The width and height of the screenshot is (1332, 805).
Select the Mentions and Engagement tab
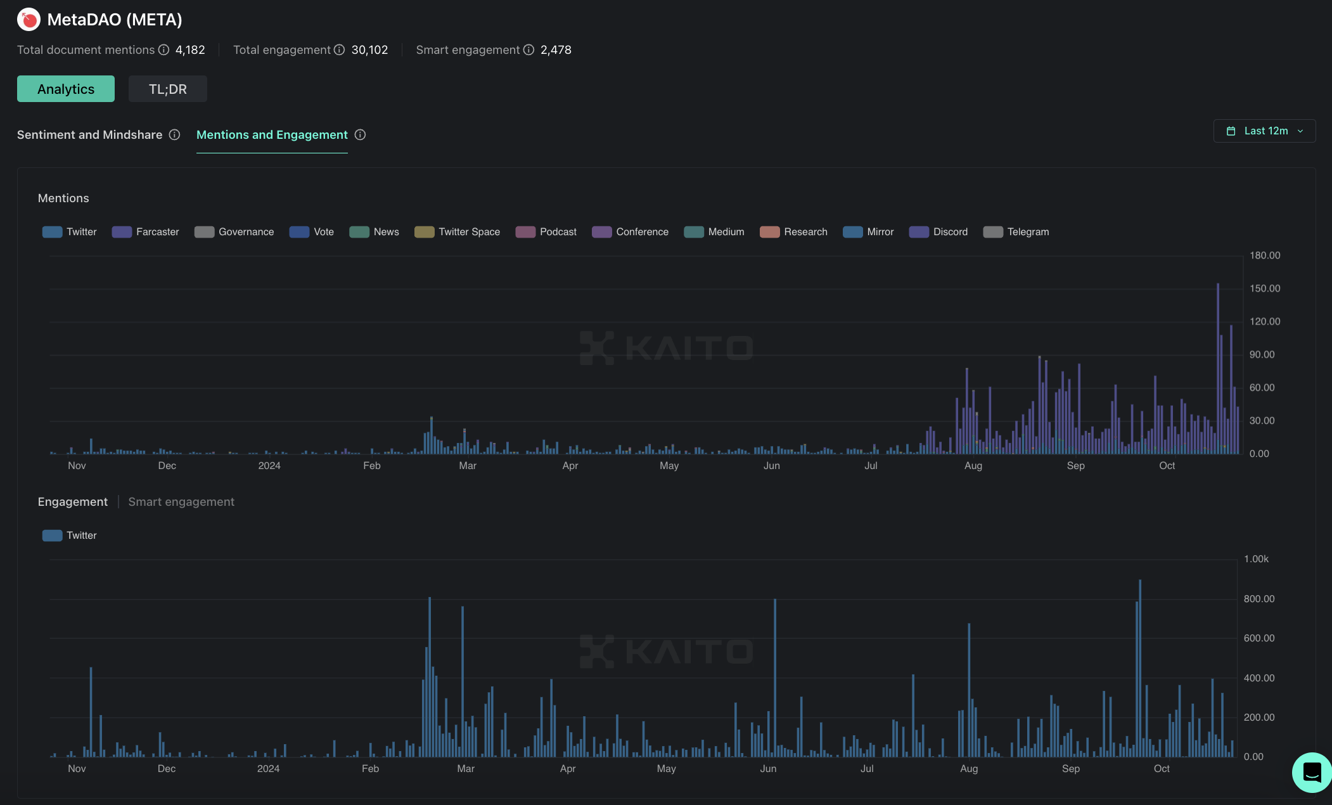pyautogui.click(x=272, y=135)
